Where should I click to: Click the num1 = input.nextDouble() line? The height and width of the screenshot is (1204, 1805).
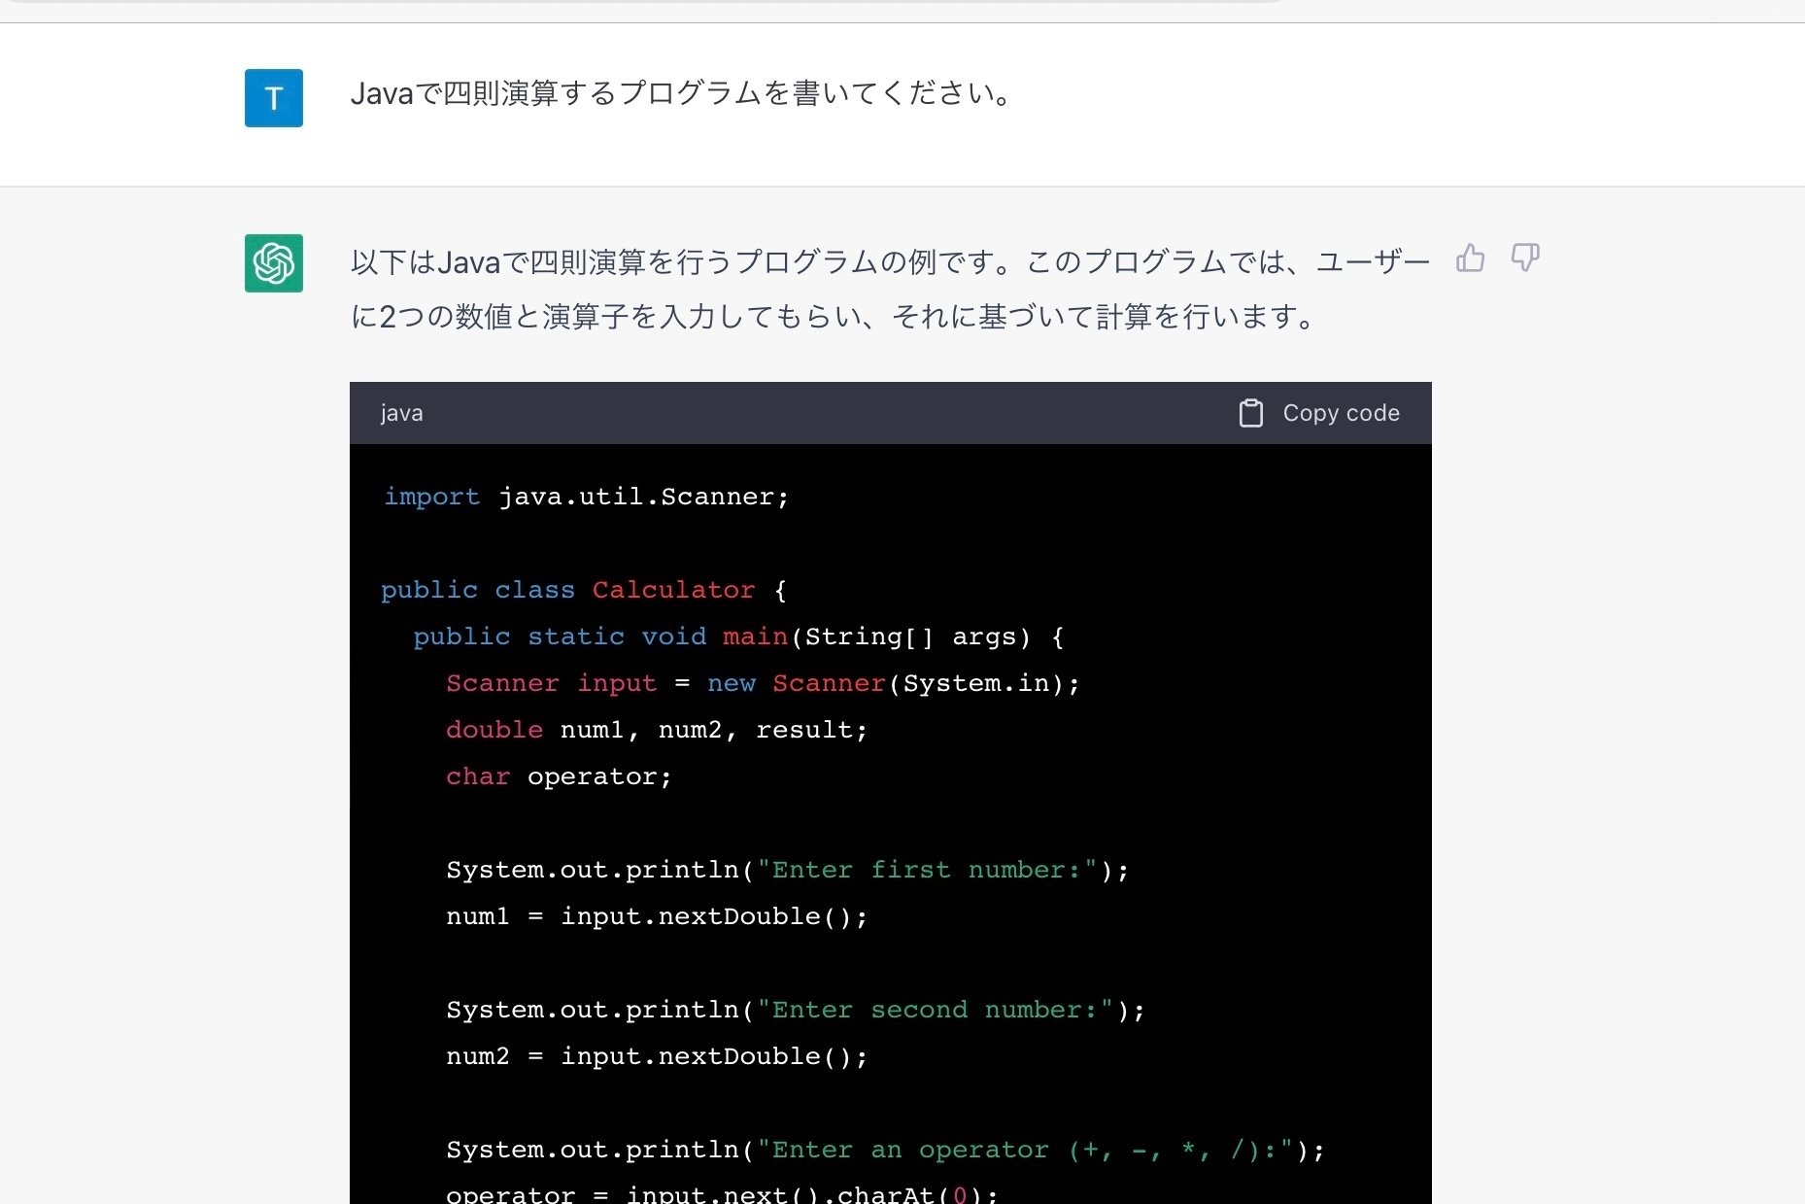[x=657, y=916]
